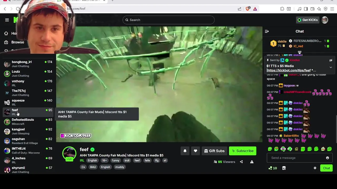Click Baker4life username in chat
Viewport: 337px width, 189px height.
[291, 136]
